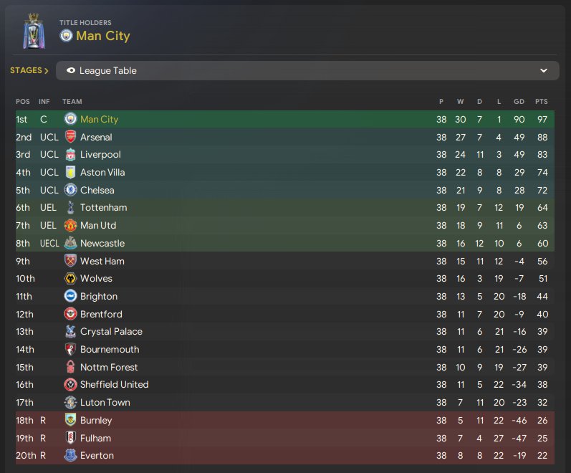
Task: Click the dropdown chevron arrow at right
Action: (544, 71)
